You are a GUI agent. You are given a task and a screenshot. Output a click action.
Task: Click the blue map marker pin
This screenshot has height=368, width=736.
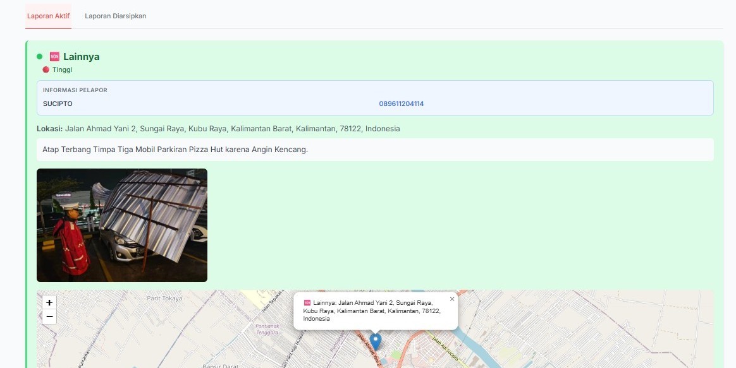tap(376, 341)
